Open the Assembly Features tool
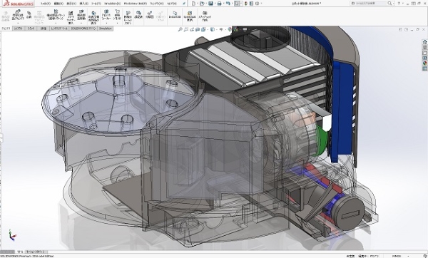The image size is (428, 258). point(106,14)
